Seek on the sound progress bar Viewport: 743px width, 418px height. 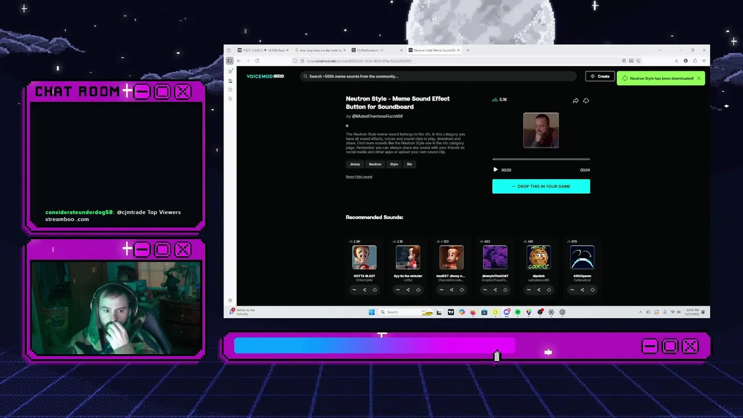coord(541,159)
